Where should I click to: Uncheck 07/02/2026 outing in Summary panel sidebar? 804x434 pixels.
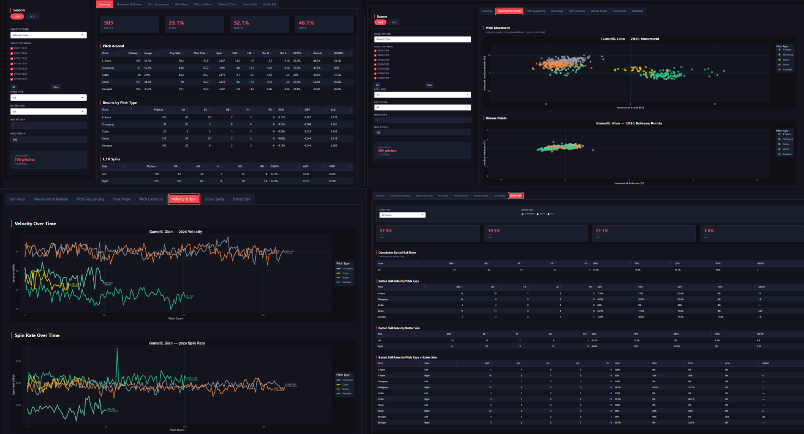12,58
